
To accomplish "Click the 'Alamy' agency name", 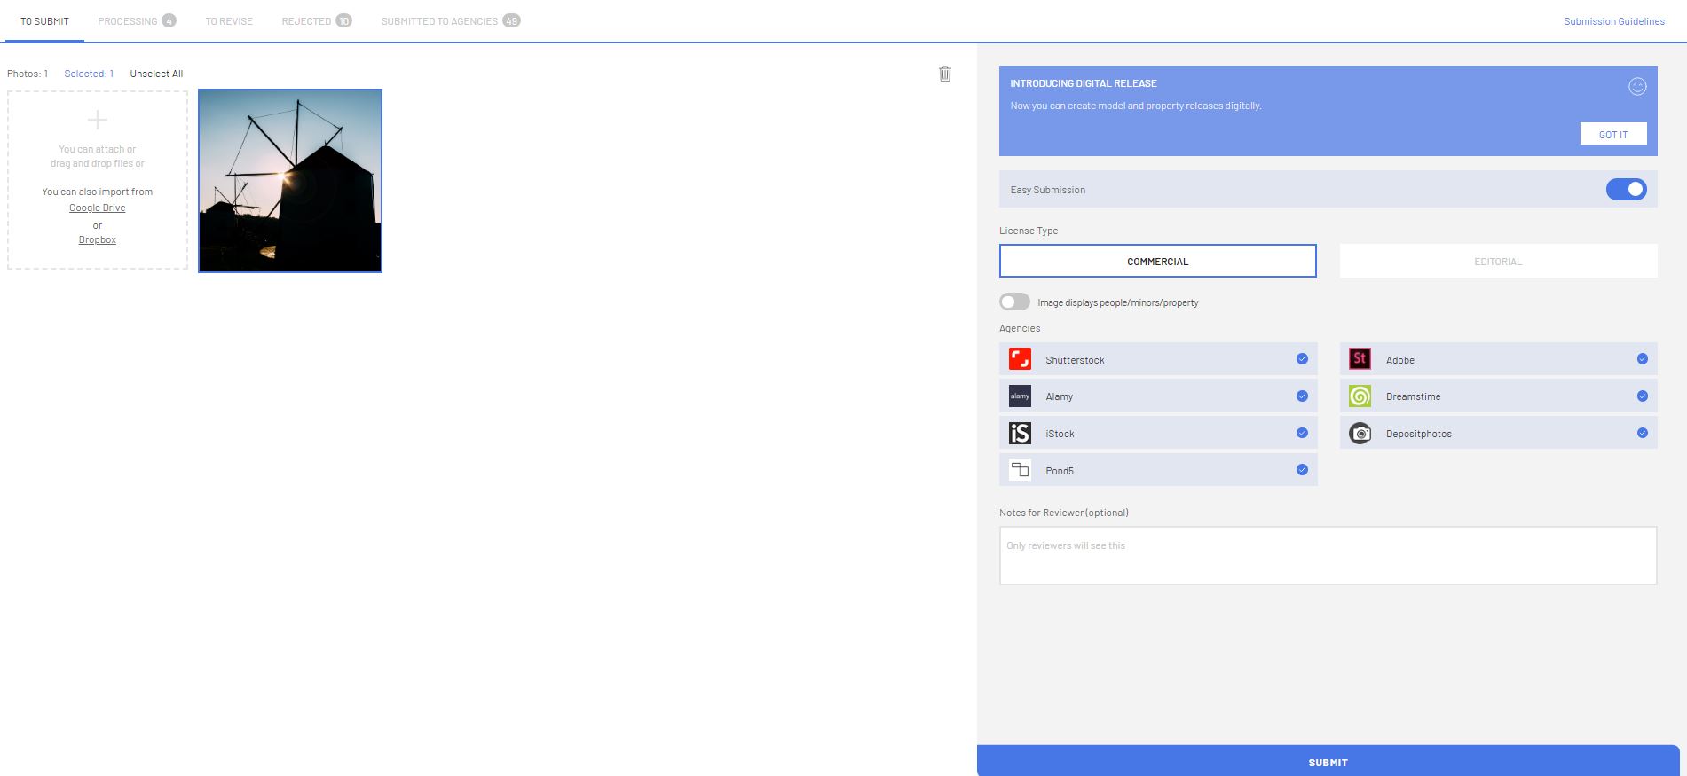I will (x=1059, y=396).
